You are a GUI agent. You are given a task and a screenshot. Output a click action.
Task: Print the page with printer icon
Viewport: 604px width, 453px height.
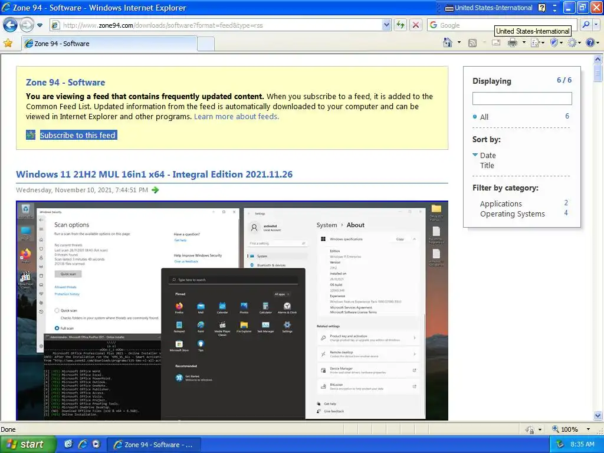point(513,42)
